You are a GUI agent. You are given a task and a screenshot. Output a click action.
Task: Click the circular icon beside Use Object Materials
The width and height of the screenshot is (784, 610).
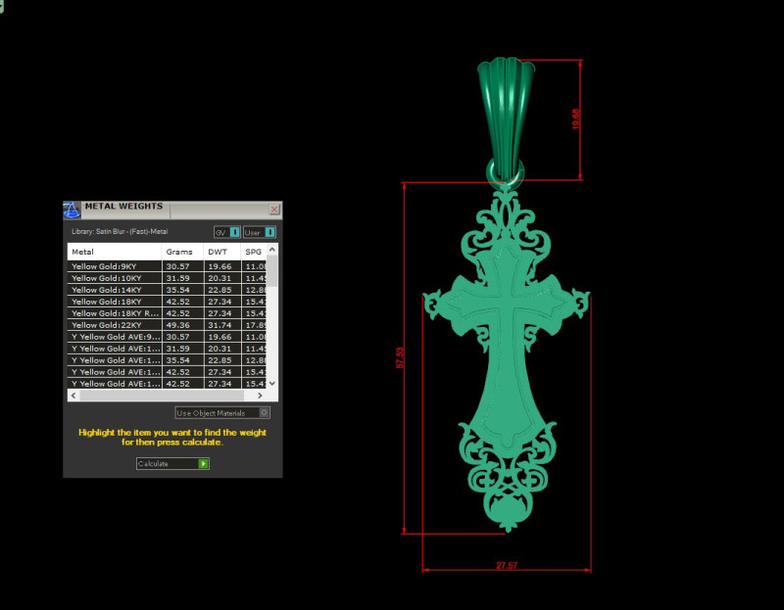[x=264, y=414]
